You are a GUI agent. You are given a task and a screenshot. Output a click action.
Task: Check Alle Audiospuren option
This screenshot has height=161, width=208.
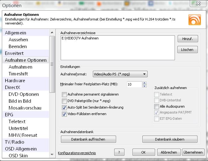click(157, 106)
